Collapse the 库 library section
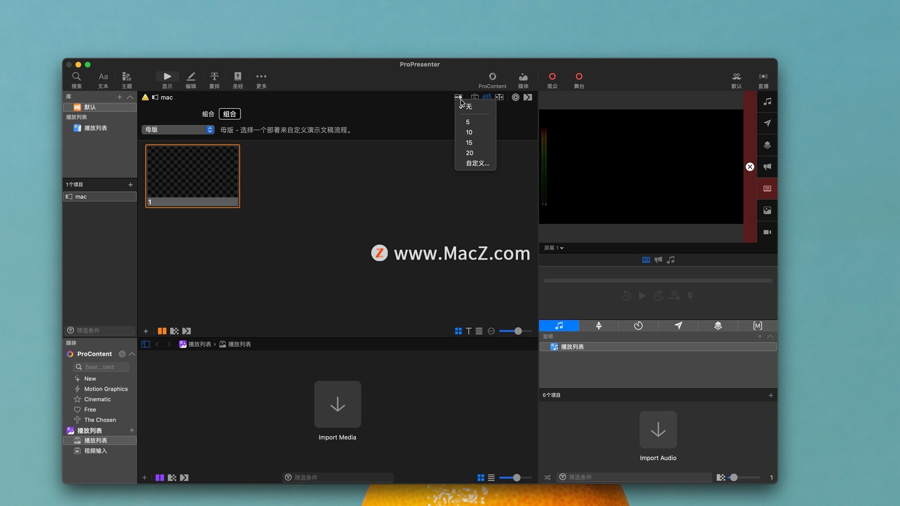900x506 pixels. point(130,97)
